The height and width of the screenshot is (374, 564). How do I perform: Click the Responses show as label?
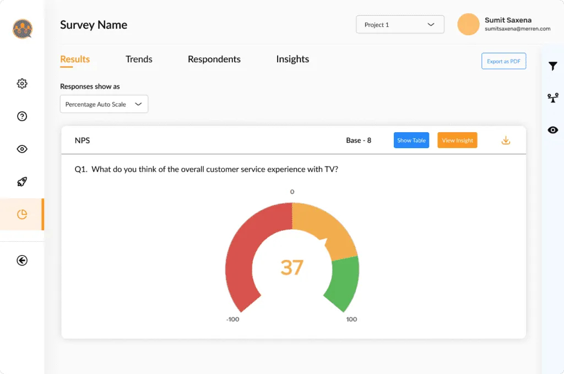(x=90, y=86)
